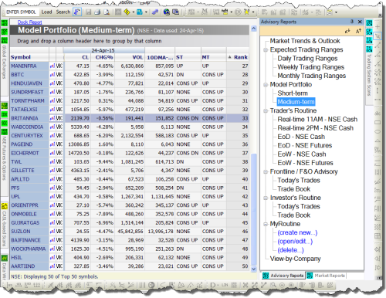The height and width of the screenshot is (298, 386).
Task: Click the globe icon in bottom toolbar
Action: pos(151,285)
